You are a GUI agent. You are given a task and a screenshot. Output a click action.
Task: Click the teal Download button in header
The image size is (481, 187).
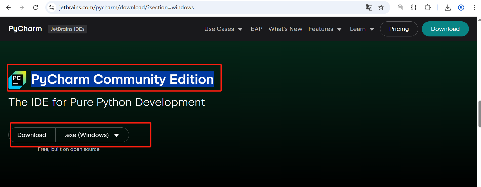pyautogui.click(x=445, y=29)
